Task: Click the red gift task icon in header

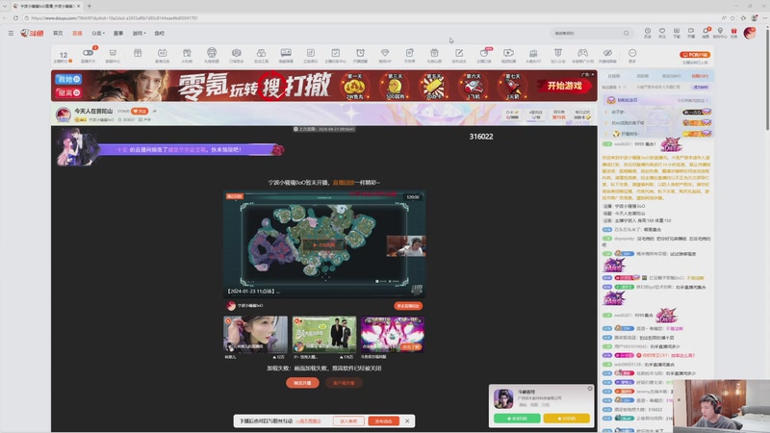Action: [734, 31]
